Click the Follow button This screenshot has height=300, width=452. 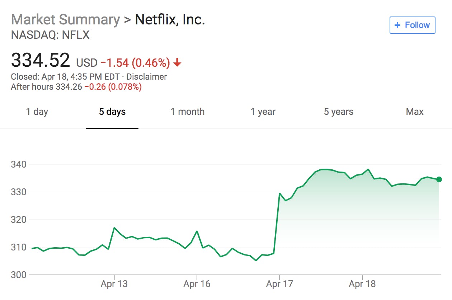[412, 25]
